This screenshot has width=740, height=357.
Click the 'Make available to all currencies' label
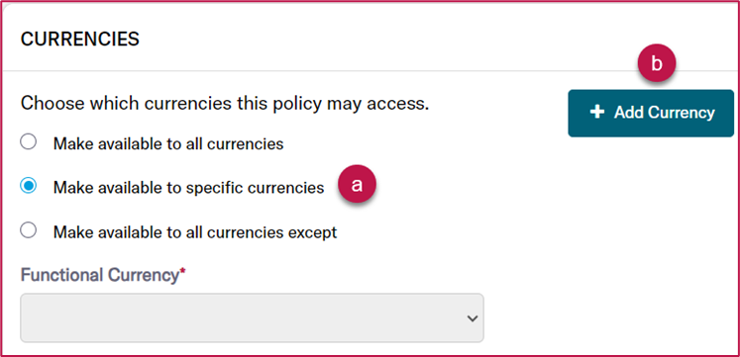168,143
